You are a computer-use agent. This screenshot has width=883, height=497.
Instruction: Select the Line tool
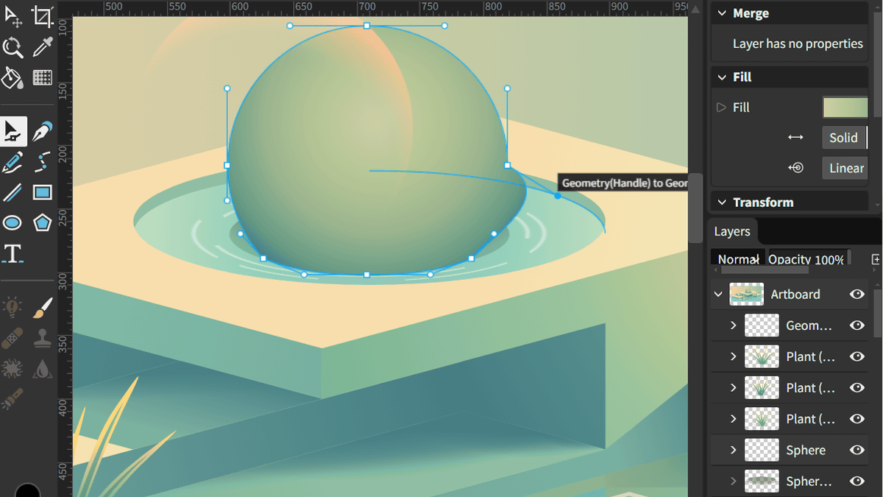(x=13, y=193)
